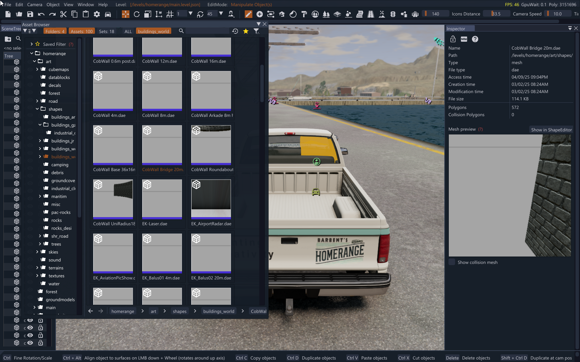580x362 pixels.
Task: Enable Show collision mesh checkbox
Action: pyautogui.click(x=452, y=262)
